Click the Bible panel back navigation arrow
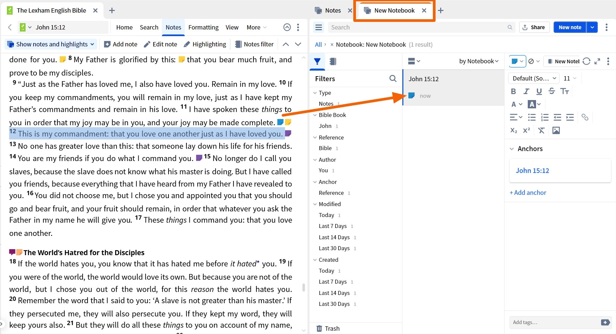 click(10, 27)
